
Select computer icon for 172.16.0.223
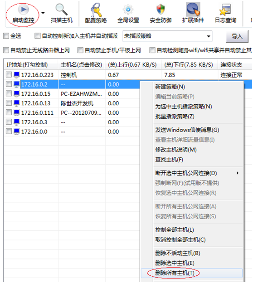point(17,75)
